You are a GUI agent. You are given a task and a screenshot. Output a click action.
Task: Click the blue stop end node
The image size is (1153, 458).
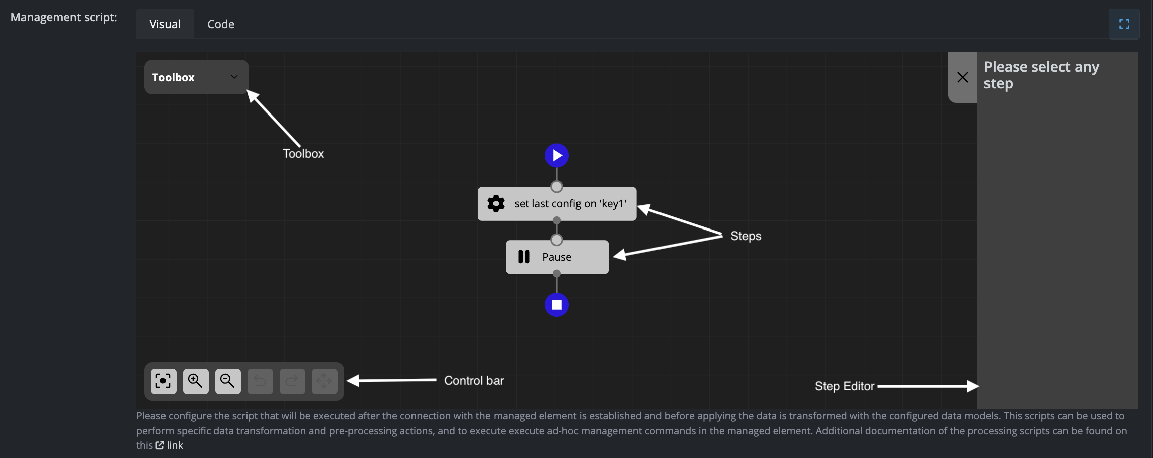point(557,305)
